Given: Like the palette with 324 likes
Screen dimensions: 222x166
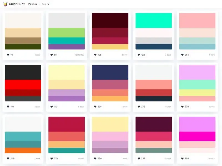Looking at the screenshot, I should pos(98,106).
